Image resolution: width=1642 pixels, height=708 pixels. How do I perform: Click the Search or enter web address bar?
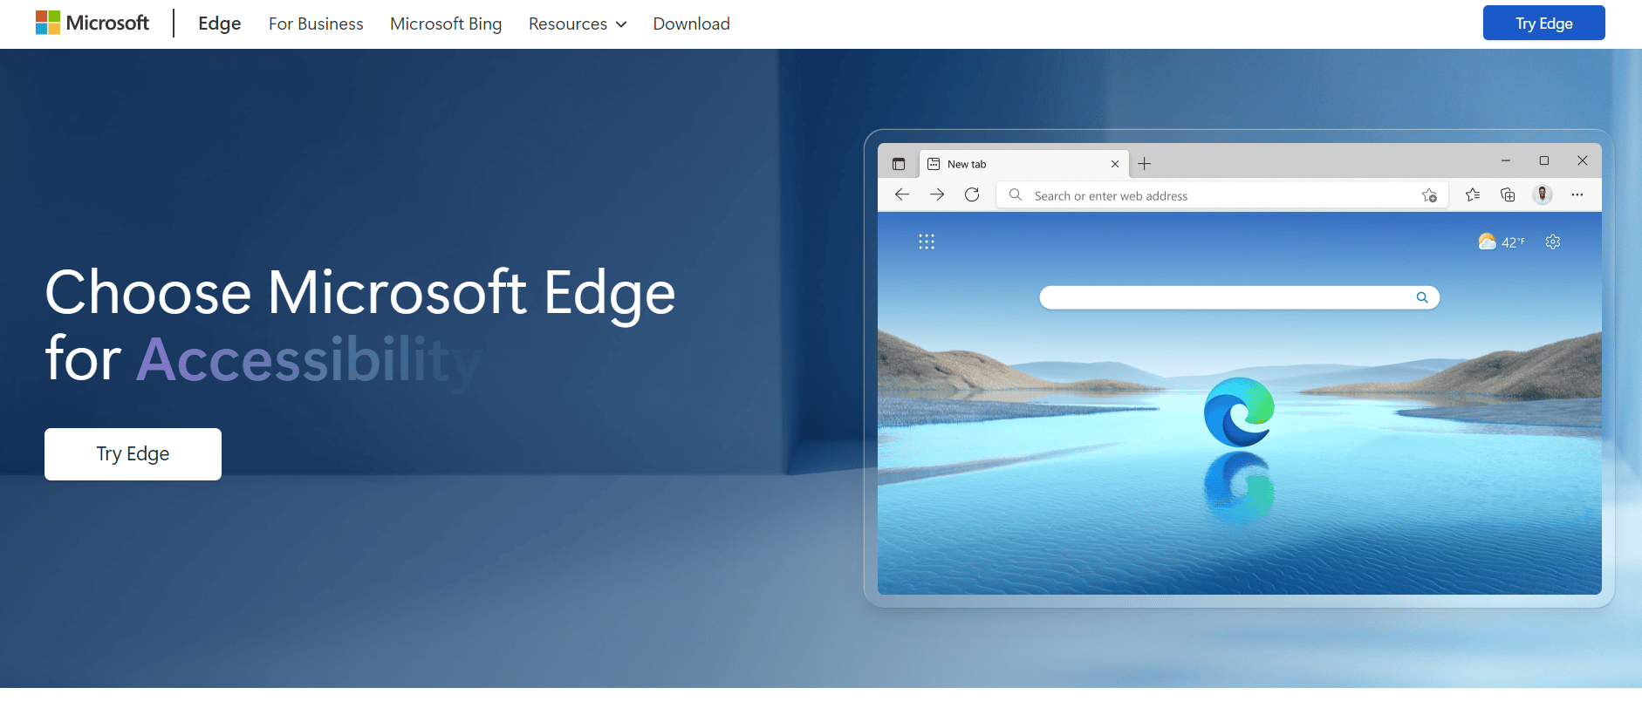pos(1222,195)
